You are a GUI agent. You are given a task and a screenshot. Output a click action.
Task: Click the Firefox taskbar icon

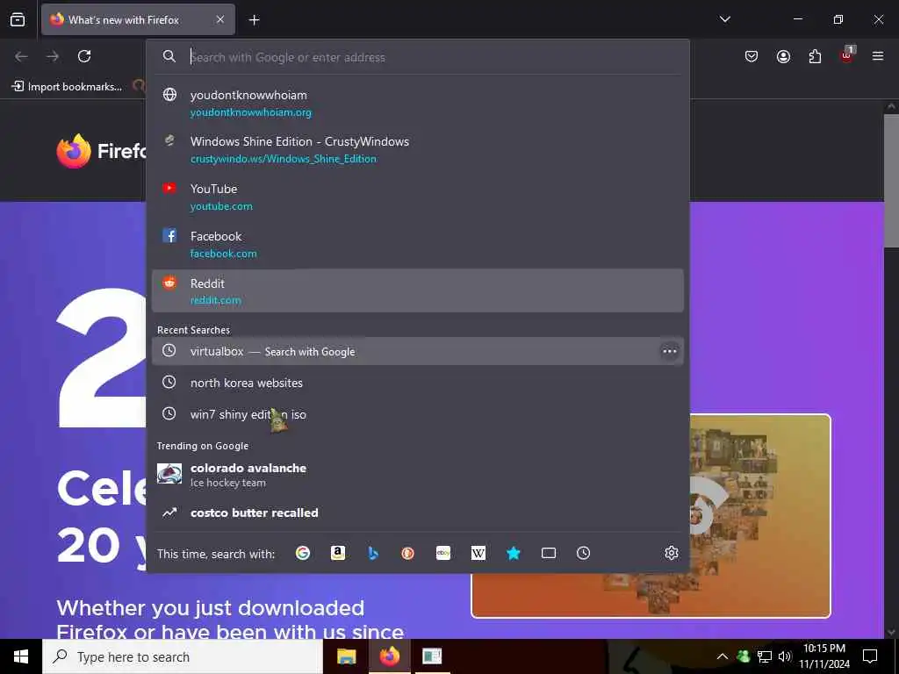389,656
